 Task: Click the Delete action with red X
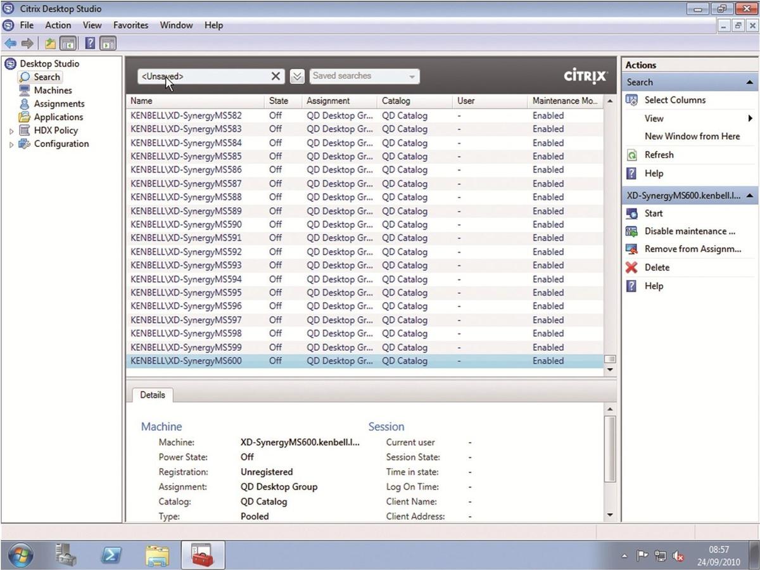pos(657,267)
